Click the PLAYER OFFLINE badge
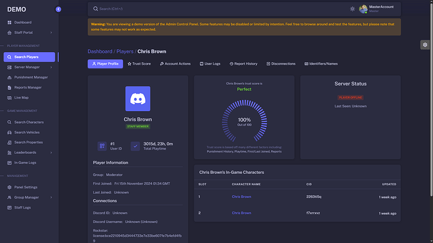This screenshot has width=433, height=243. 350,97
